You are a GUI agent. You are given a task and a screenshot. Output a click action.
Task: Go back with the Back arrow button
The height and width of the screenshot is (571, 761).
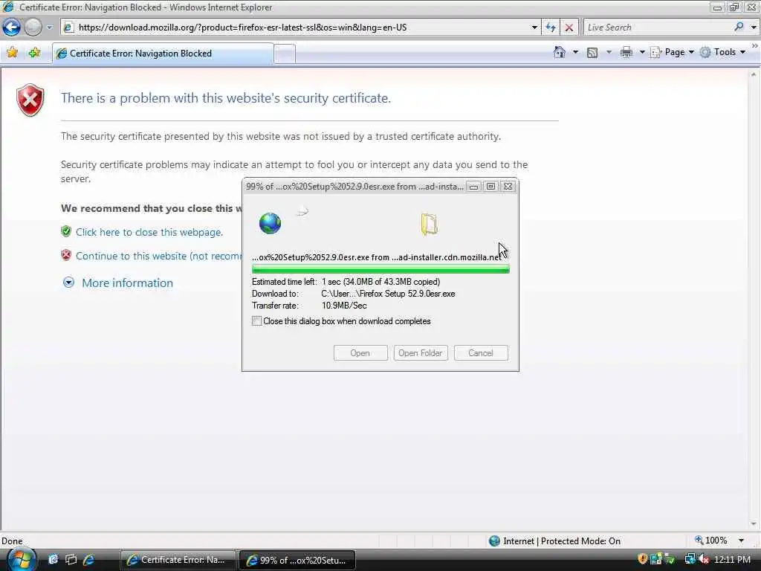(12, 28)
